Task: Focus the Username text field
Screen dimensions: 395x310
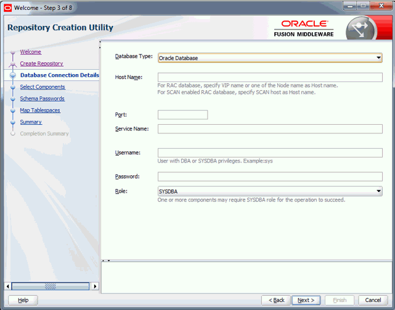Action: [270, 153]
